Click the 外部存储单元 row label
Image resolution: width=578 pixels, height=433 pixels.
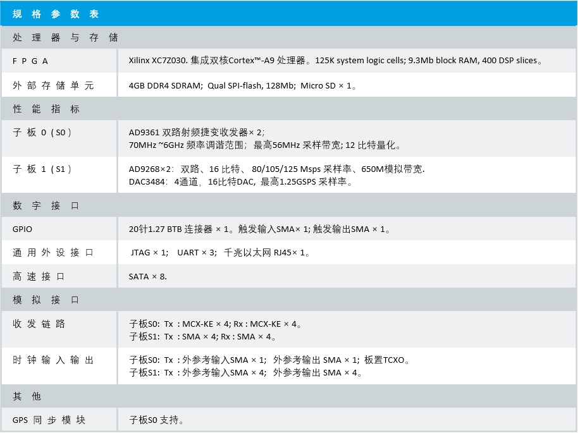pos(53,85)
